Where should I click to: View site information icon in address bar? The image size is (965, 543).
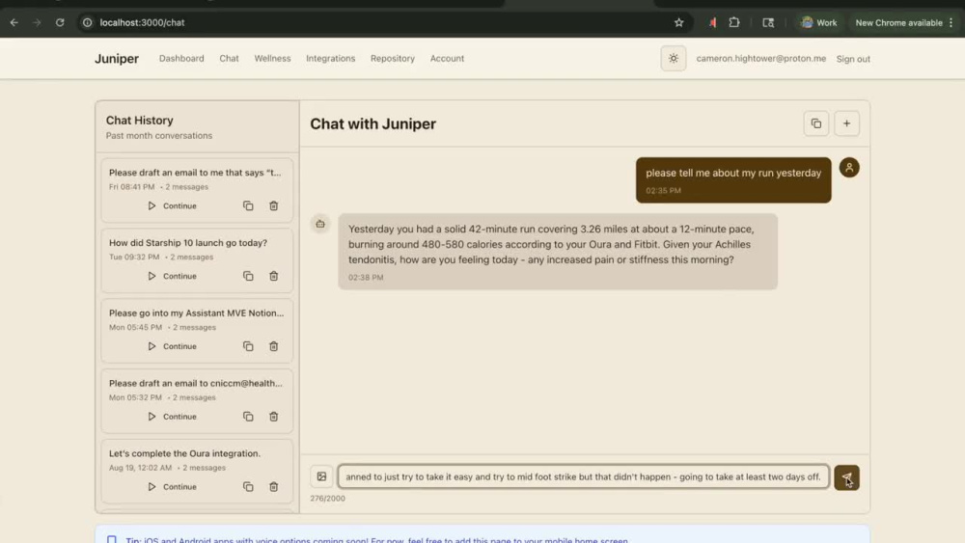tap(88, 22)
